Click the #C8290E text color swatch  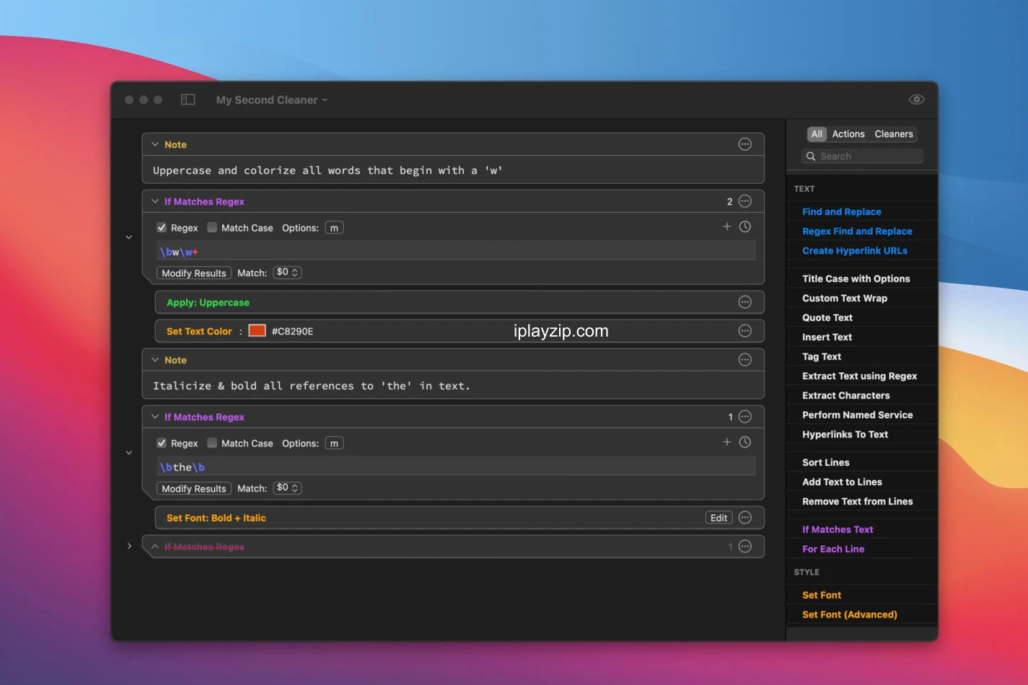point(258,331)
